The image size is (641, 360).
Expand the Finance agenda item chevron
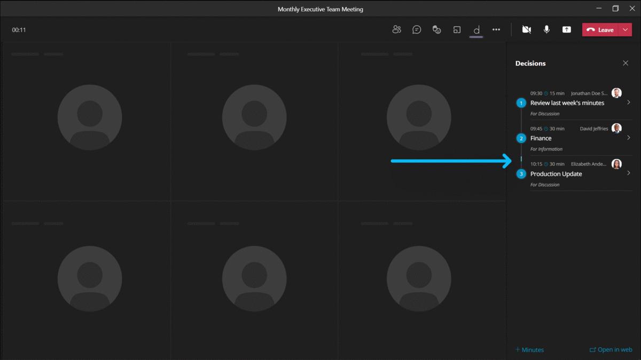point(628,138)
